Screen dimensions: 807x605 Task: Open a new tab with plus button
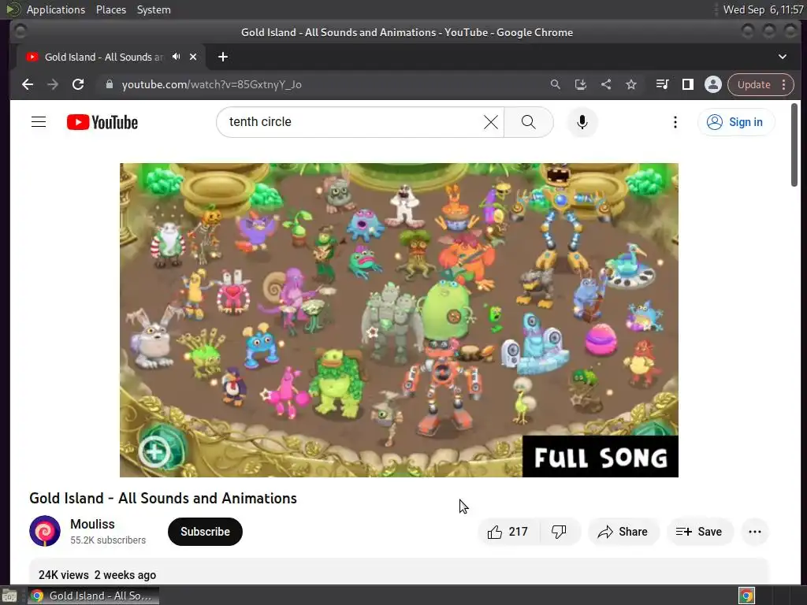point(223,57)
